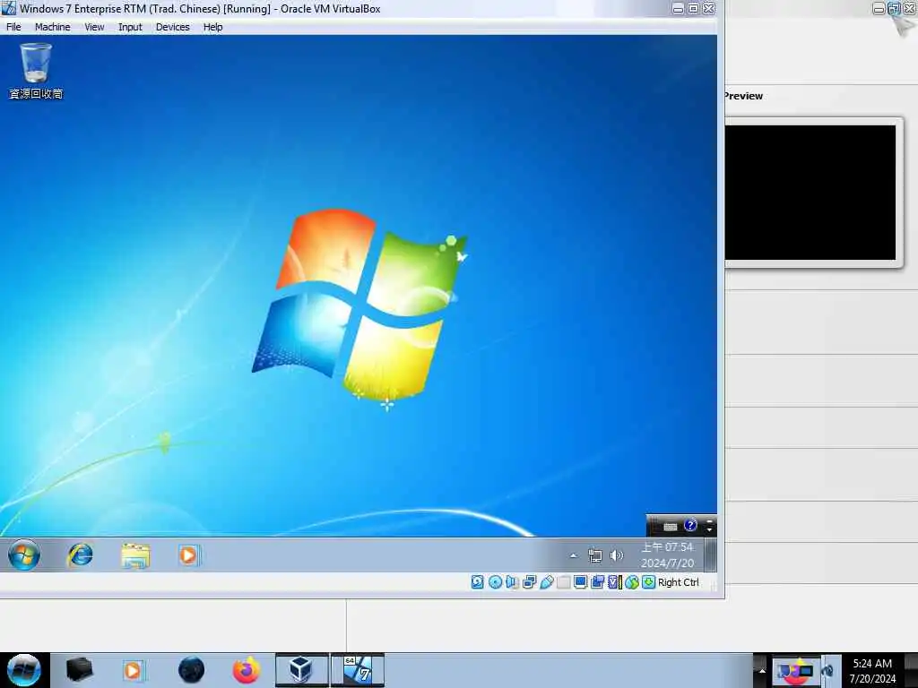The width and height of the screenshot is (918, 688).
Task: Click VirtualBox CPU virtualization indicator
Action: click(x=614, y=582)
